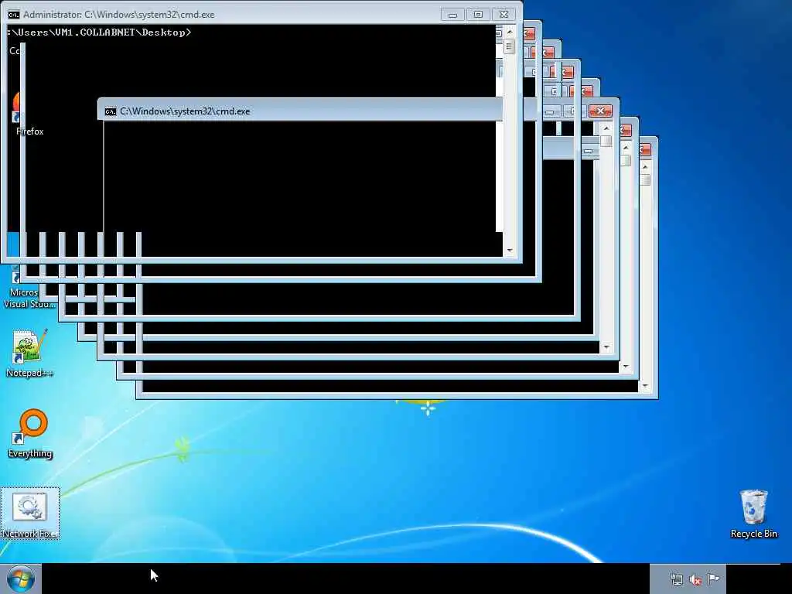Click scroll-up arrow in Administrator cmd window
The height and width of the screenshot is (594, 792).
coord(509,32)
